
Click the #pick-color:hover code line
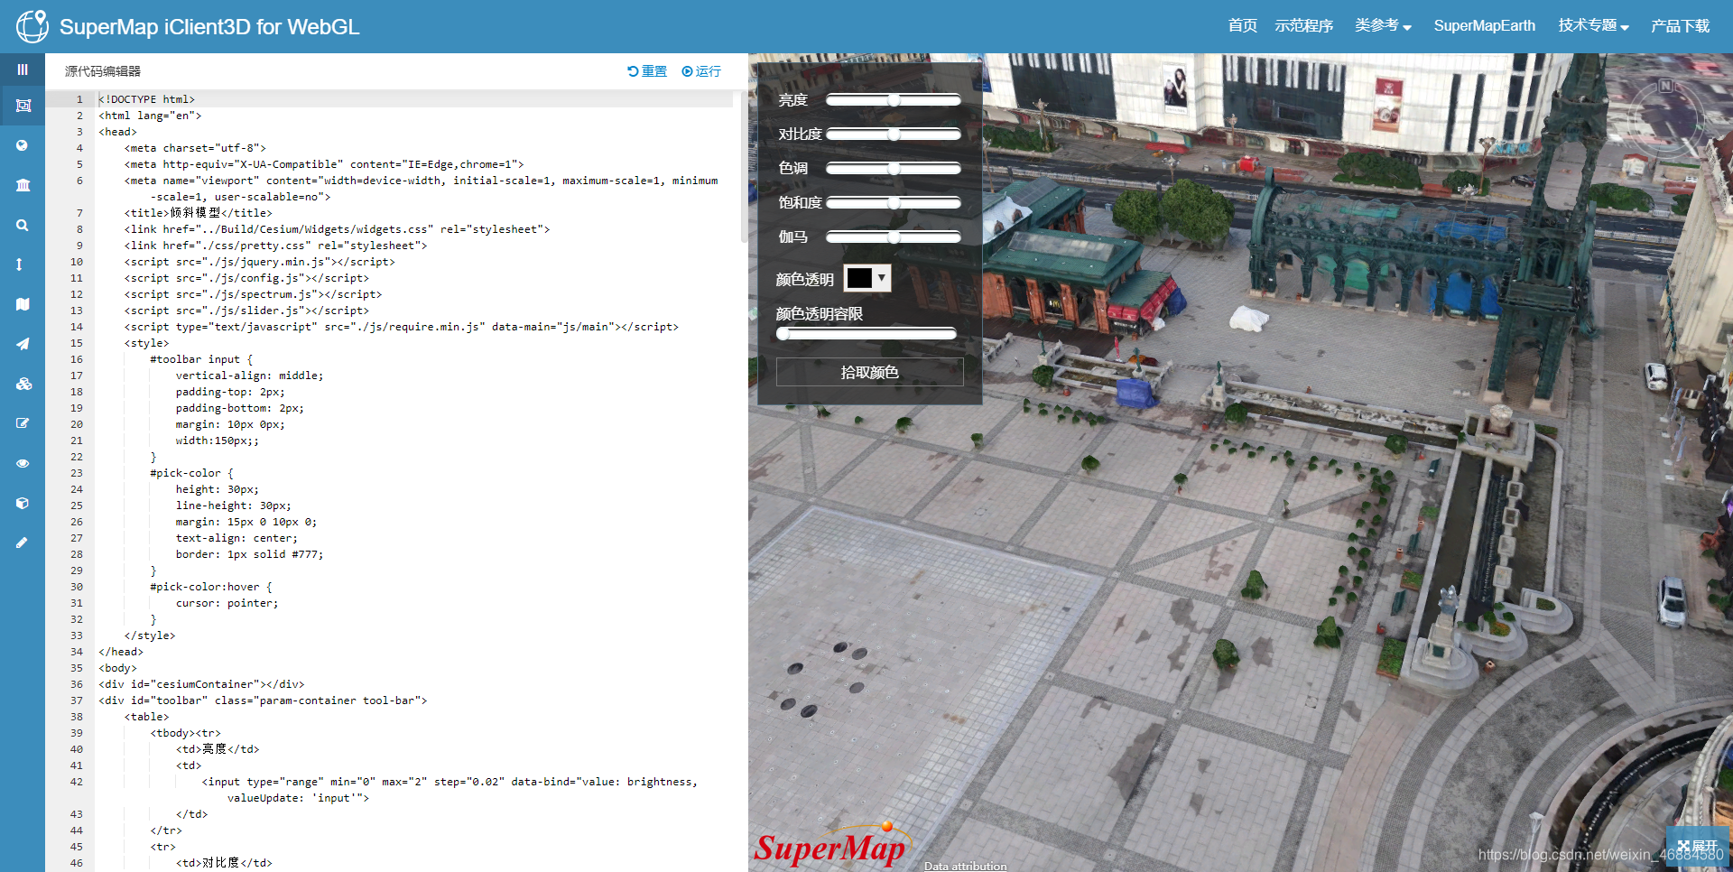click(x=211, y=587)
